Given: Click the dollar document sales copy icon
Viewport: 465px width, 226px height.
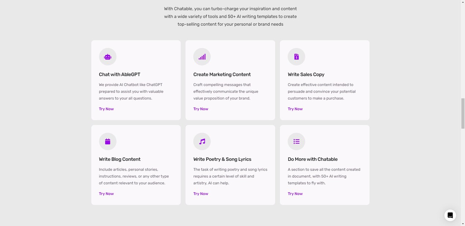Looking at the screenshot, I should point(297,57).
